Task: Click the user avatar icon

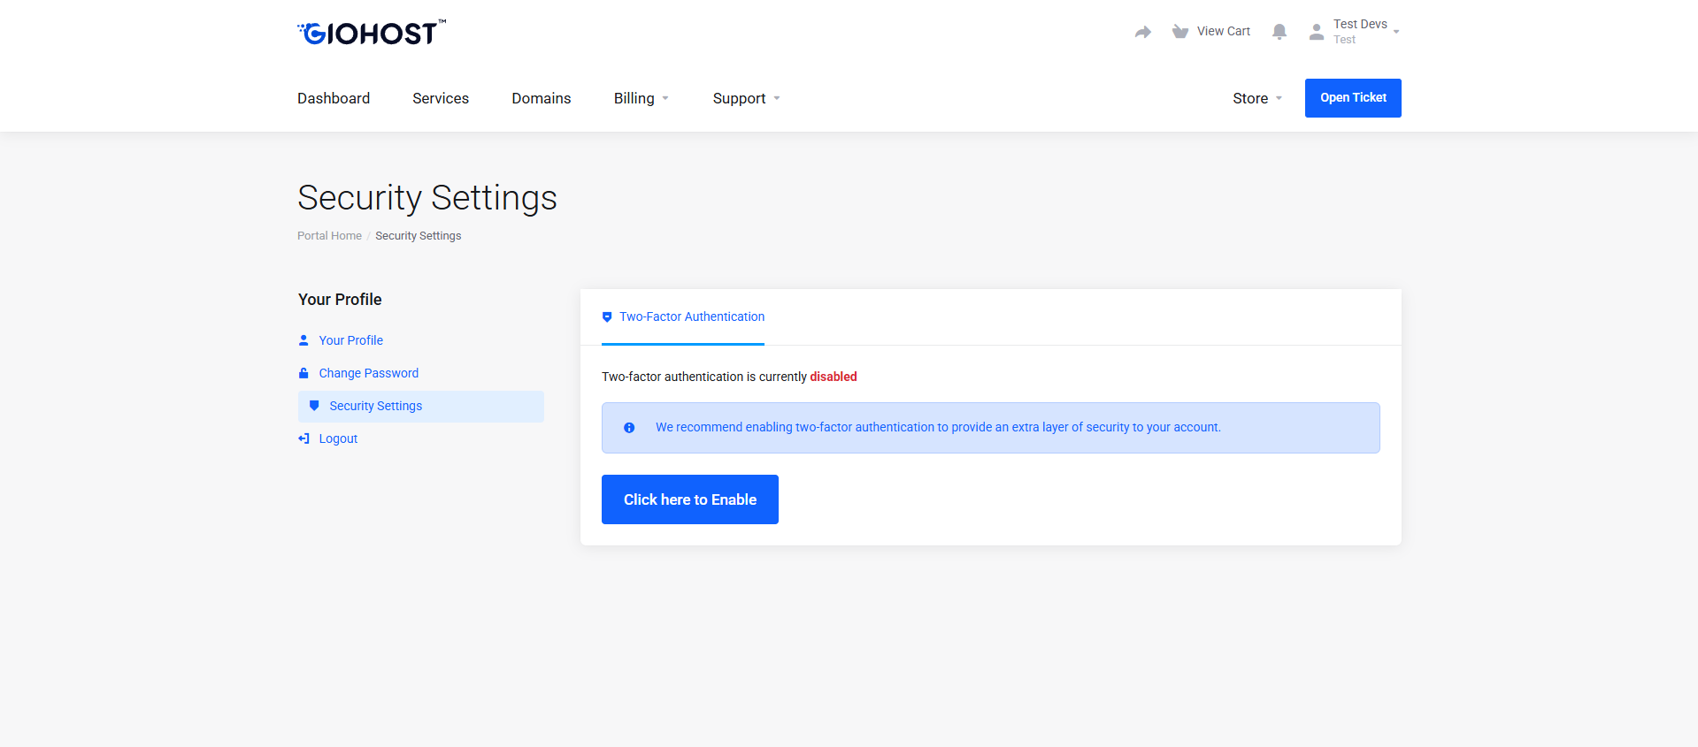Action: (x=1317, y=32)
